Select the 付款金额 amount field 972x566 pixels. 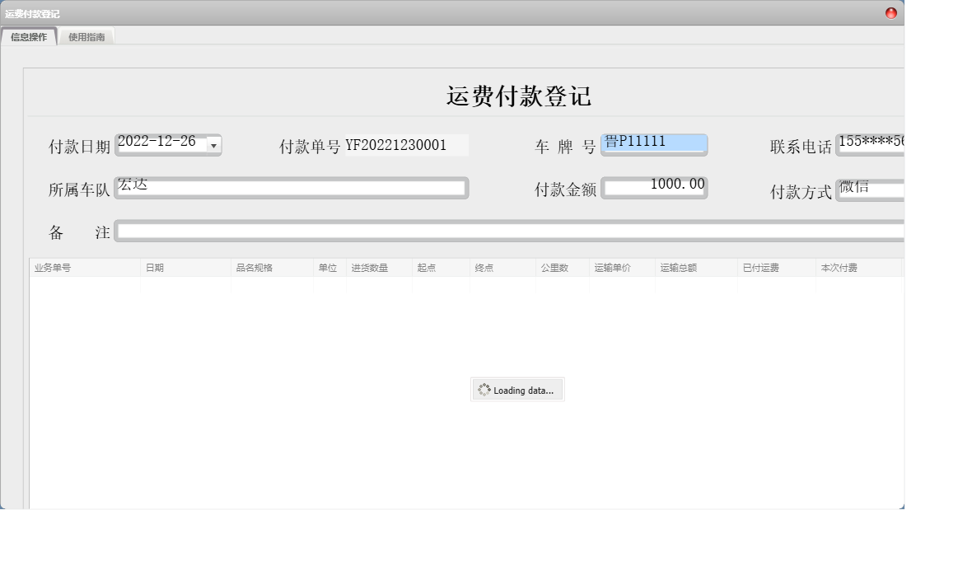click(655, 187)
